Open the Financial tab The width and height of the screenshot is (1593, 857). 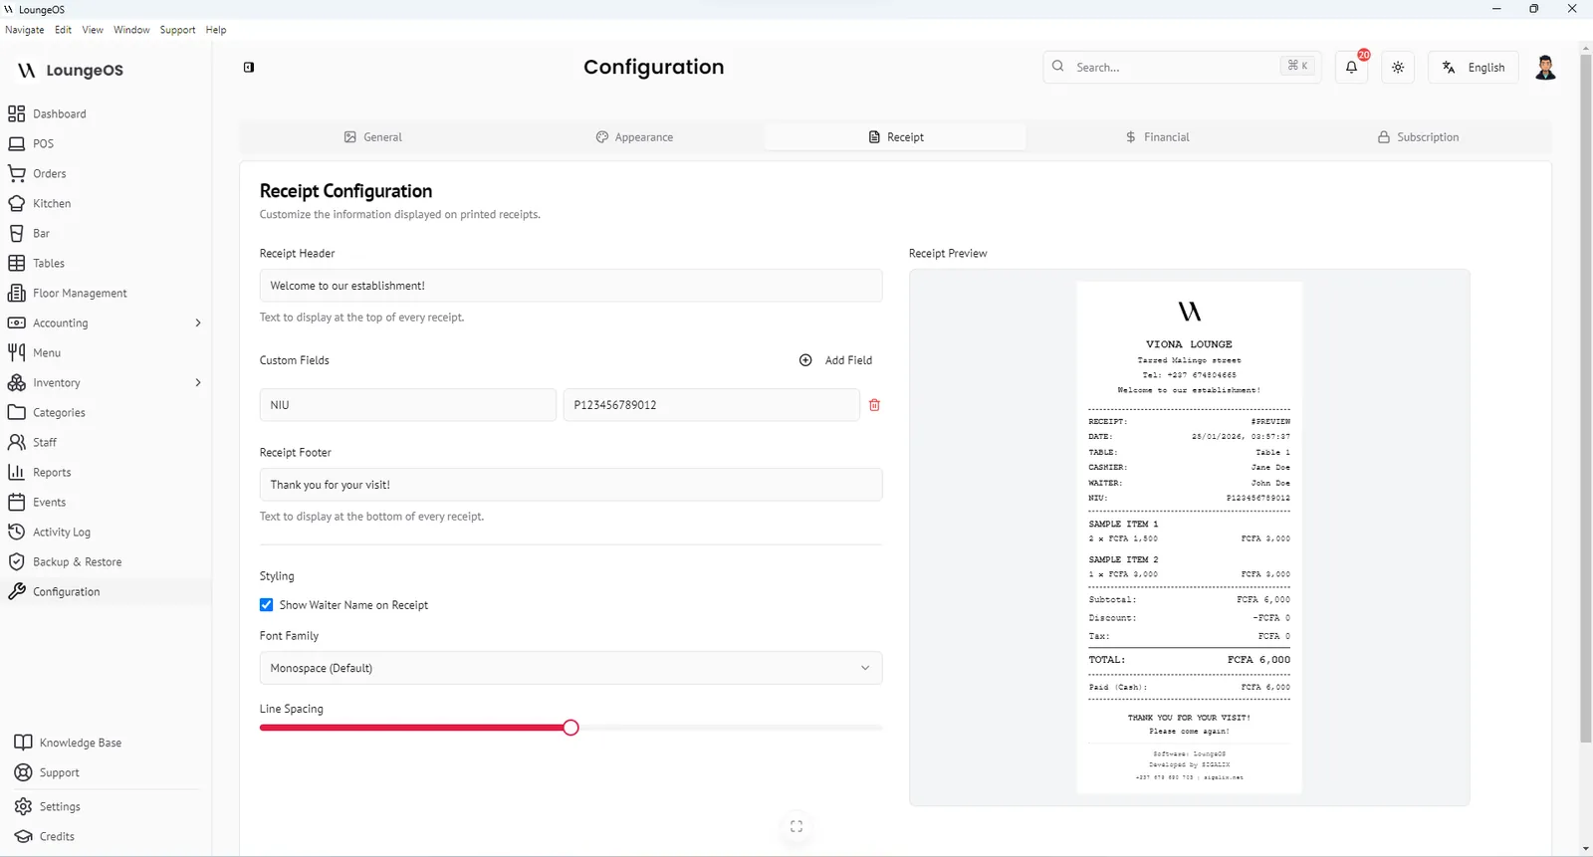[1158, 137]
